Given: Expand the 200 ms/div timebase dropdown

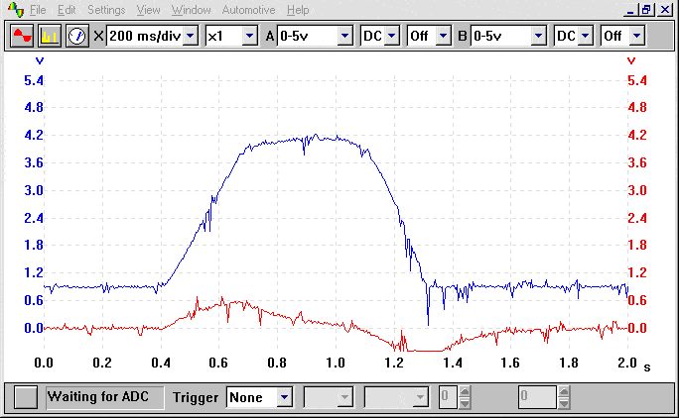Looking at the screenshot, I should pos(191,36).
